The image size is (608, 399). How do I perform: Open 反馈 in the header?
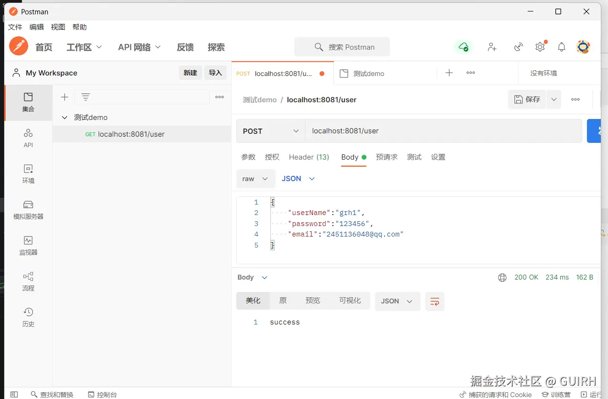[185, 47]
